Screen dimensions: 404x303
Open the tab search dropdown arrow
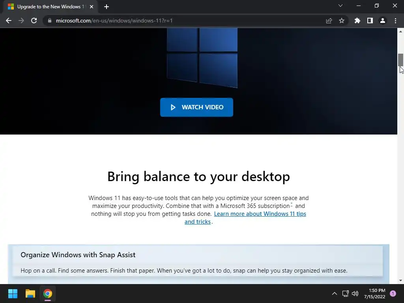coord(340,6)
